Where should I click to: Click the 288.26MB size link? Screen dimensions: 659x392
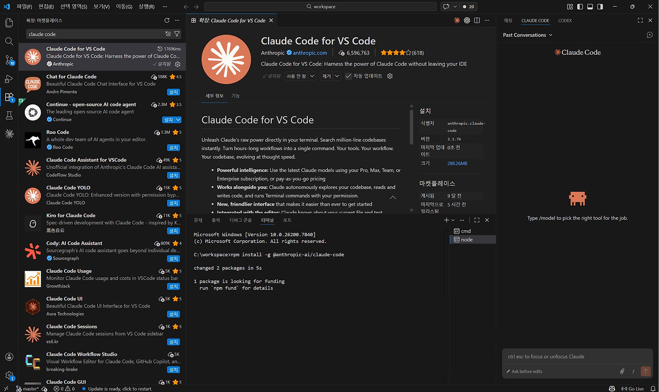coord(457,163)
